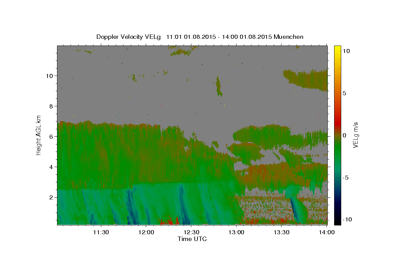Click colorbar tick label '-10'
Image resolution: width=405 pixels, height=270 pixels.
click(x=347, y=219)
